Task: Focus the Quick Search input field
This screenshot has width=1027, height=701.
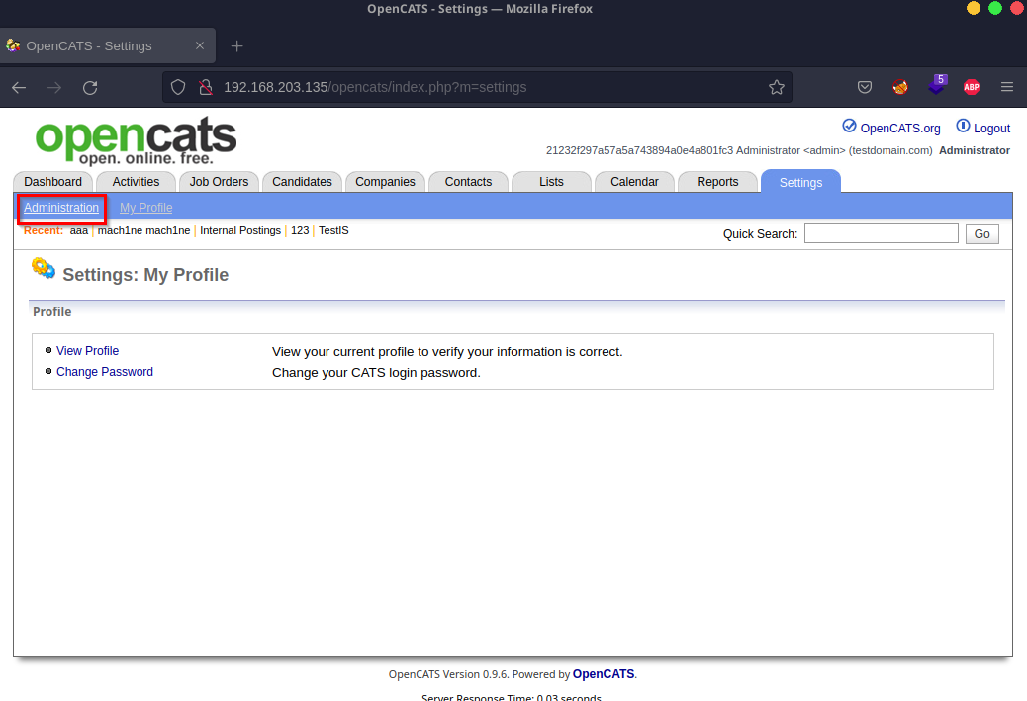Action: (881, 233)
